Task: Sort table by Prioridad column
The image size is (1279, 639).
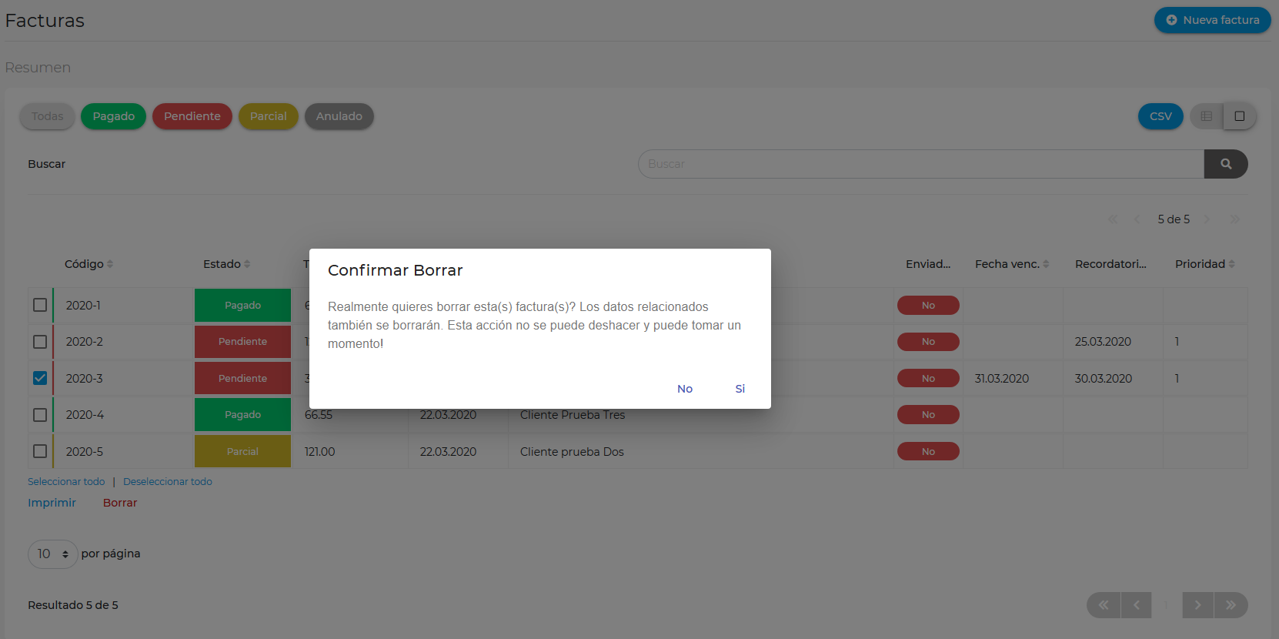Action: click(x=1204, y=264)
